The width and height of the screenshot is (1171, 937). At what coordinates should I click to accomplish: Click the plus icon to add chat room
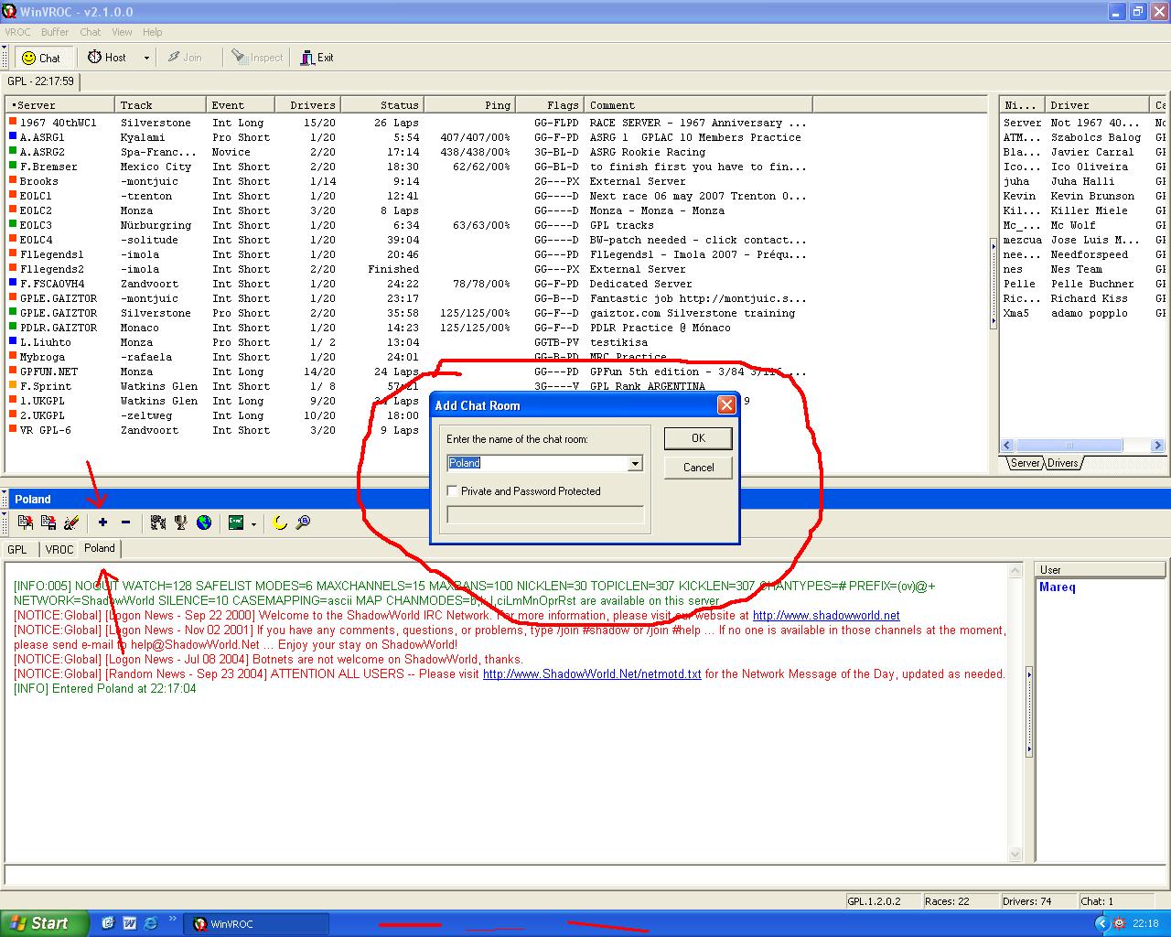pyautogui.click(x=102, y=522)
